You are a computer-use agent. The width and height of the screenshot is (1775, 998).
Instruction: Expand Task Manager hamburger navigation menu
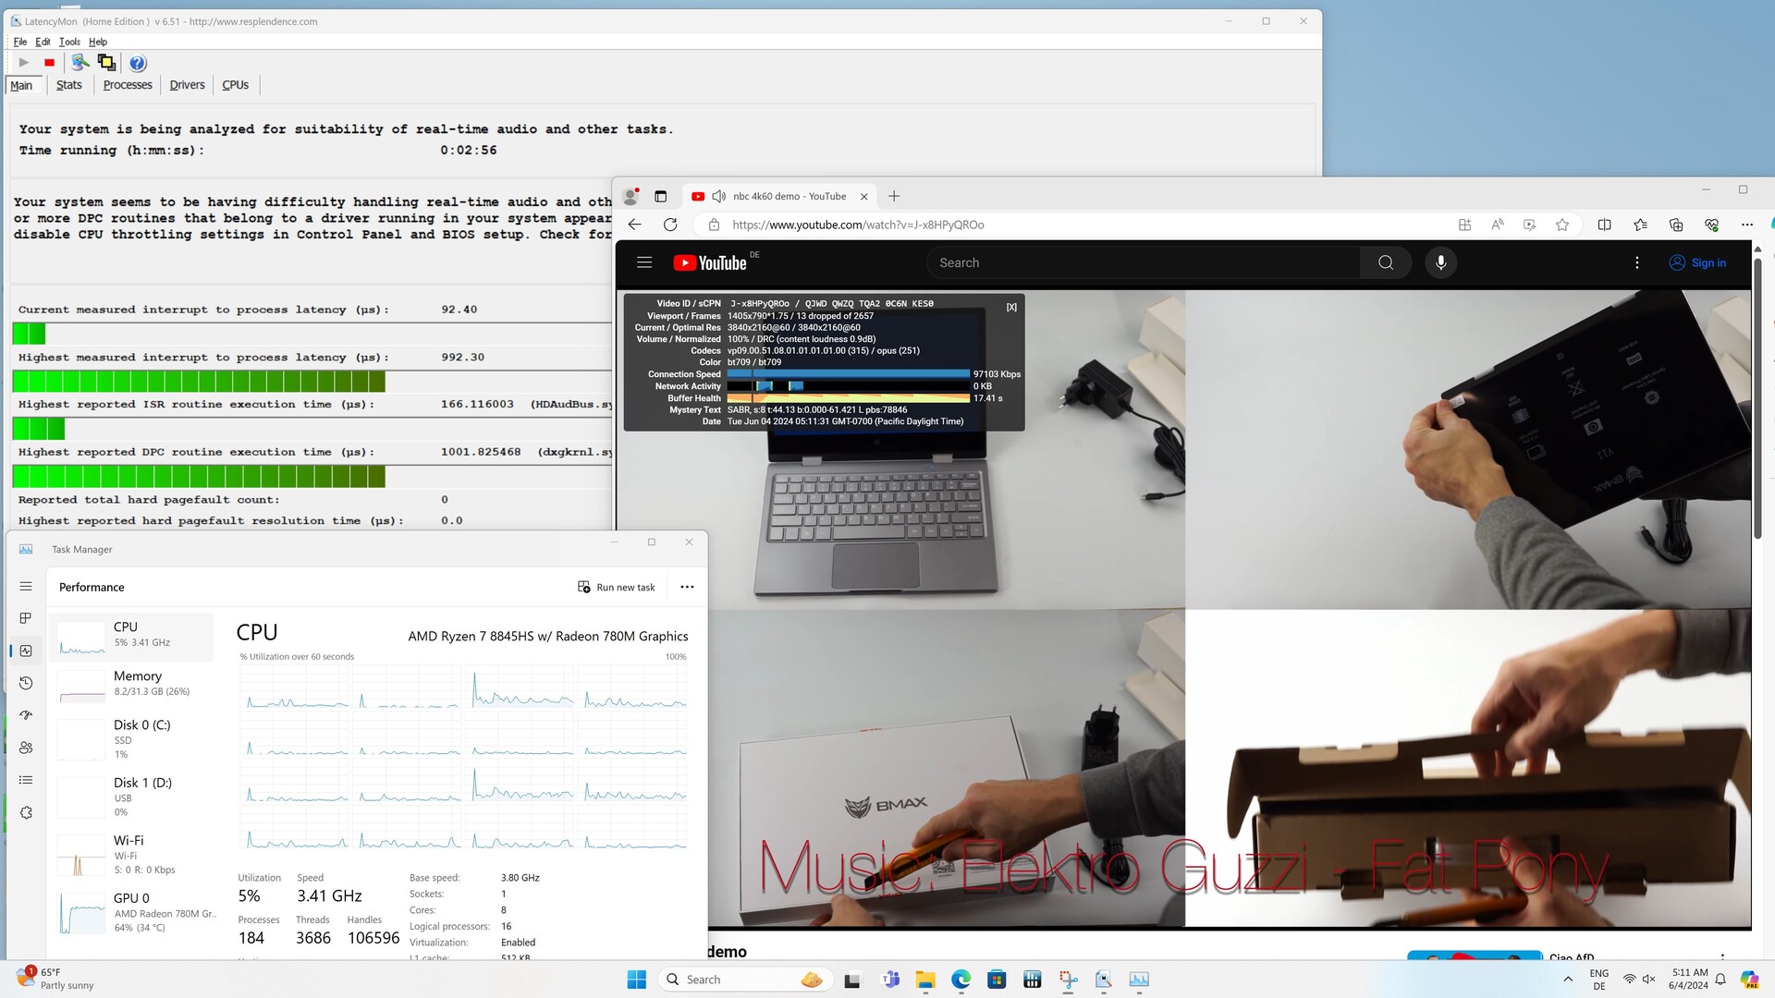tap(26, 586)
